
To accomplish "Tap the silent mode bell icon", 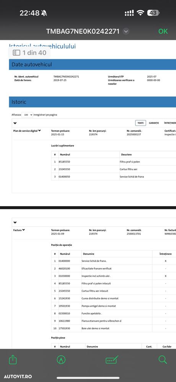I will [45, 13].
